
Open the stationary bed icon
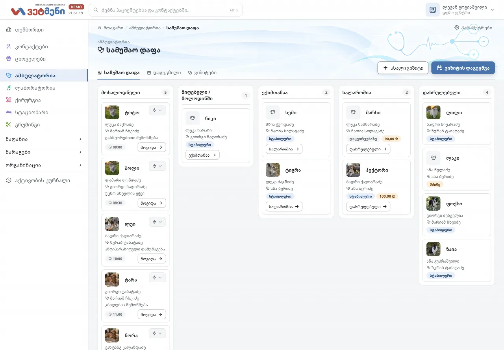tap(9, 112)
